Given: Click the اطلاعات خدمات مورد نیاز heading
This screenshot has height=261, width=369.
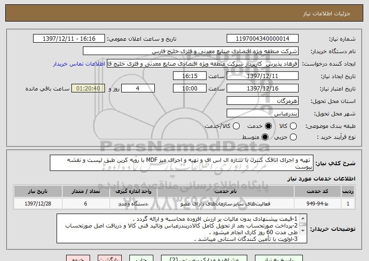Looking at the screenshot, I should tap(321, 179).
